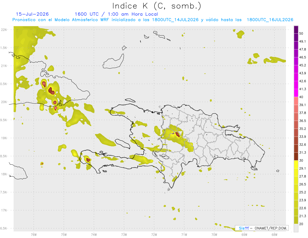Click the color scale value '39.1'
The image size is (308, 238).
(x=303, y=105)
